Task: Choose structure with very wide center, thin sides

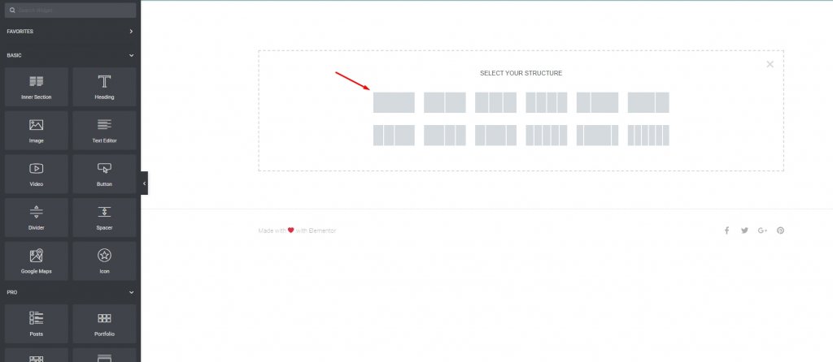Action: pyautogui.click(x=598, y=136)
